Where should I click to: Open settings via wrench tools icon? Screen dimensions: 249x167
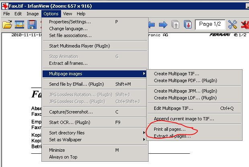coord(233,25)
